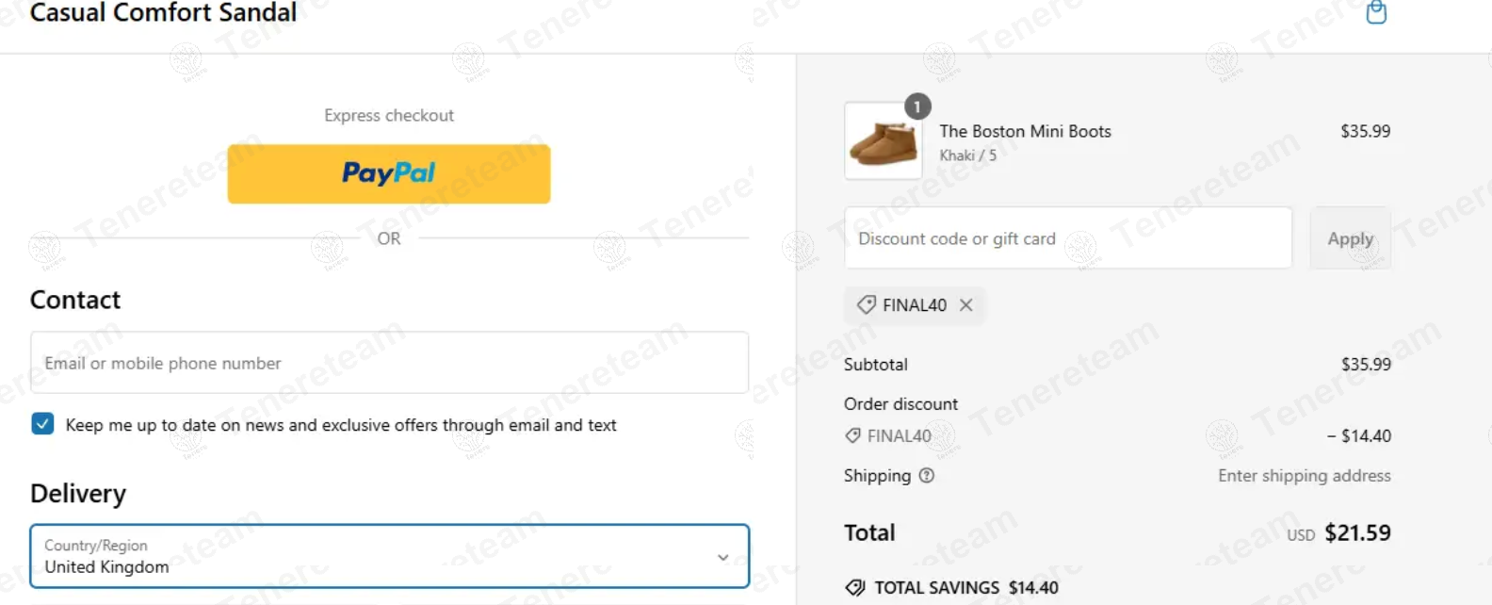This screenshot has height=605, width=1492.
Task: Click the Keep me up to date label text
Action: 341,425
